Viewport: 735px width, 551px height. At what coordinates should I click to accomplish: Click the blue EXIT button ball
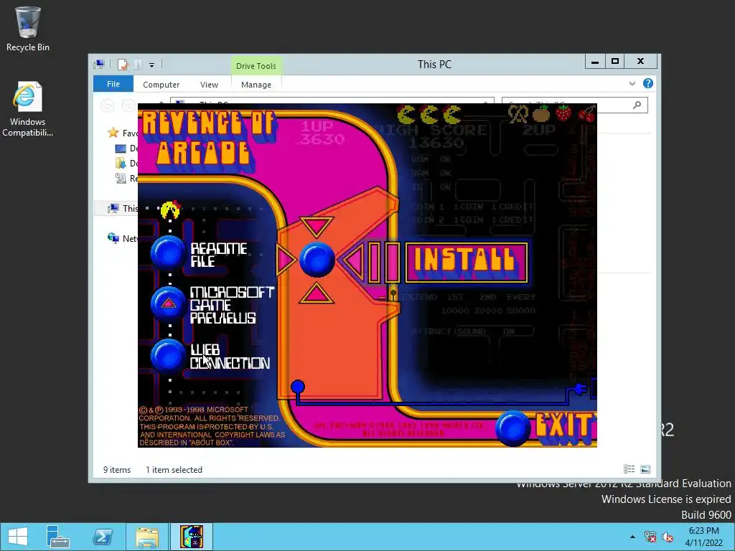click(513, 428)
